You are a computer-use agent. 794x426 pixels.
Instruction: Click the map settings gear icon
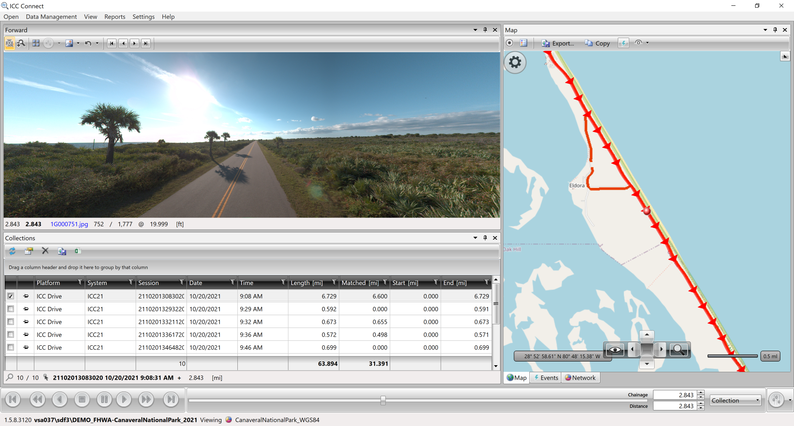[515, 62]
